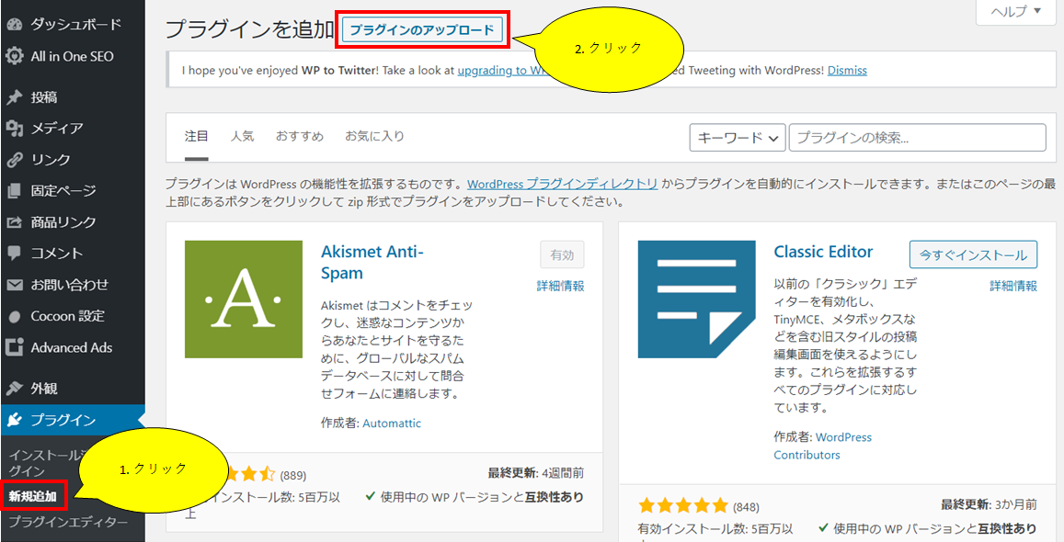Open the Classic Editor plugin thumbnail
This screenshot has width=1064, height=542.
[697, 299]
